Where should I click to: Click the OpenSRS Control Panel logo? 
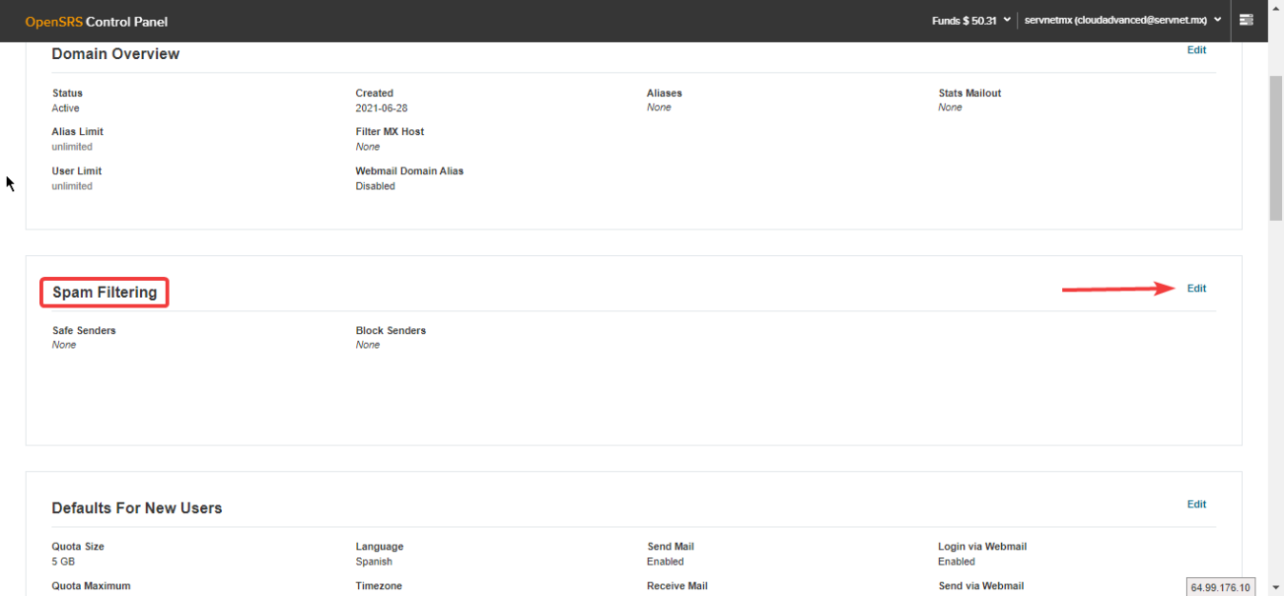(x=96, y=21)
